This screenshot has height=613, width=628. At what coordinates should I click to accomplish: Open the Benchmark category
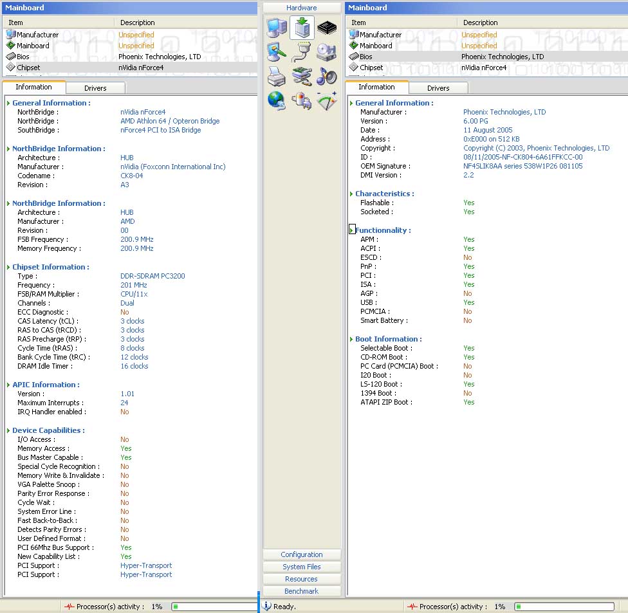(x=302, y=591)
